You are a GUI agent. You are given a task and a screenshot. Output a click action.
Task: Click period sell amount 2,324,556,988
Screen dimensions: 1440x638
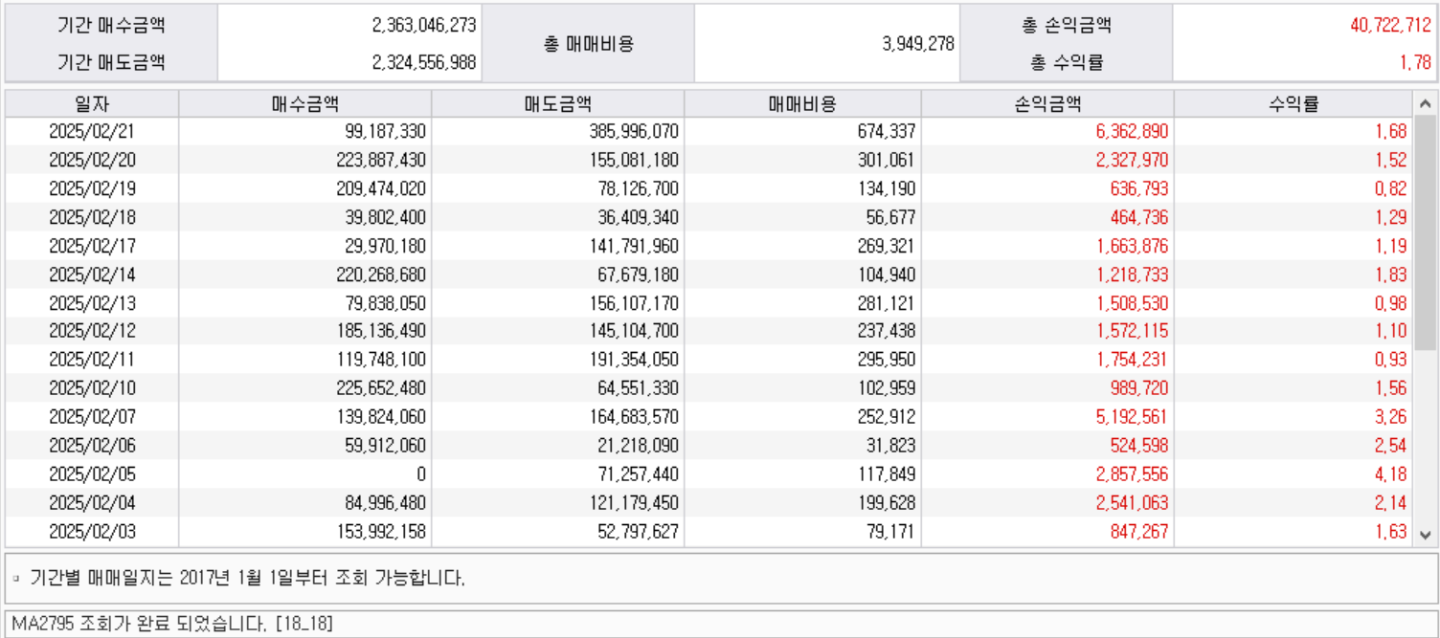click(424, 63)
